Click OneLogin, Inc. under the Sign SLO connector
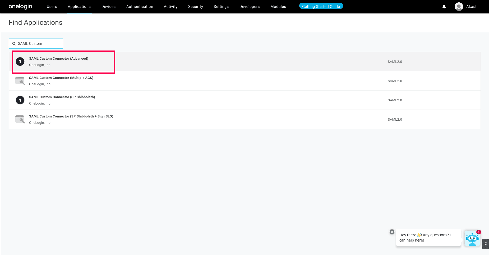Viewport: 489px width, 255px height. 40,123
